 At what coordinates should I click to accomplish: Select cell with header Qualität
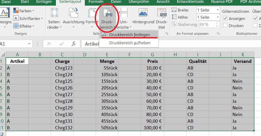click(x=198, y=61)
